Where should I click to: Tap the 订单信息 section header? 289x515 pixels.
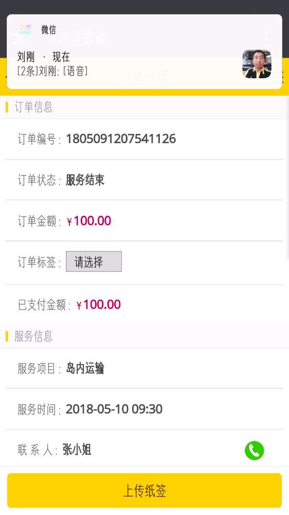click(x=33, y=107)
